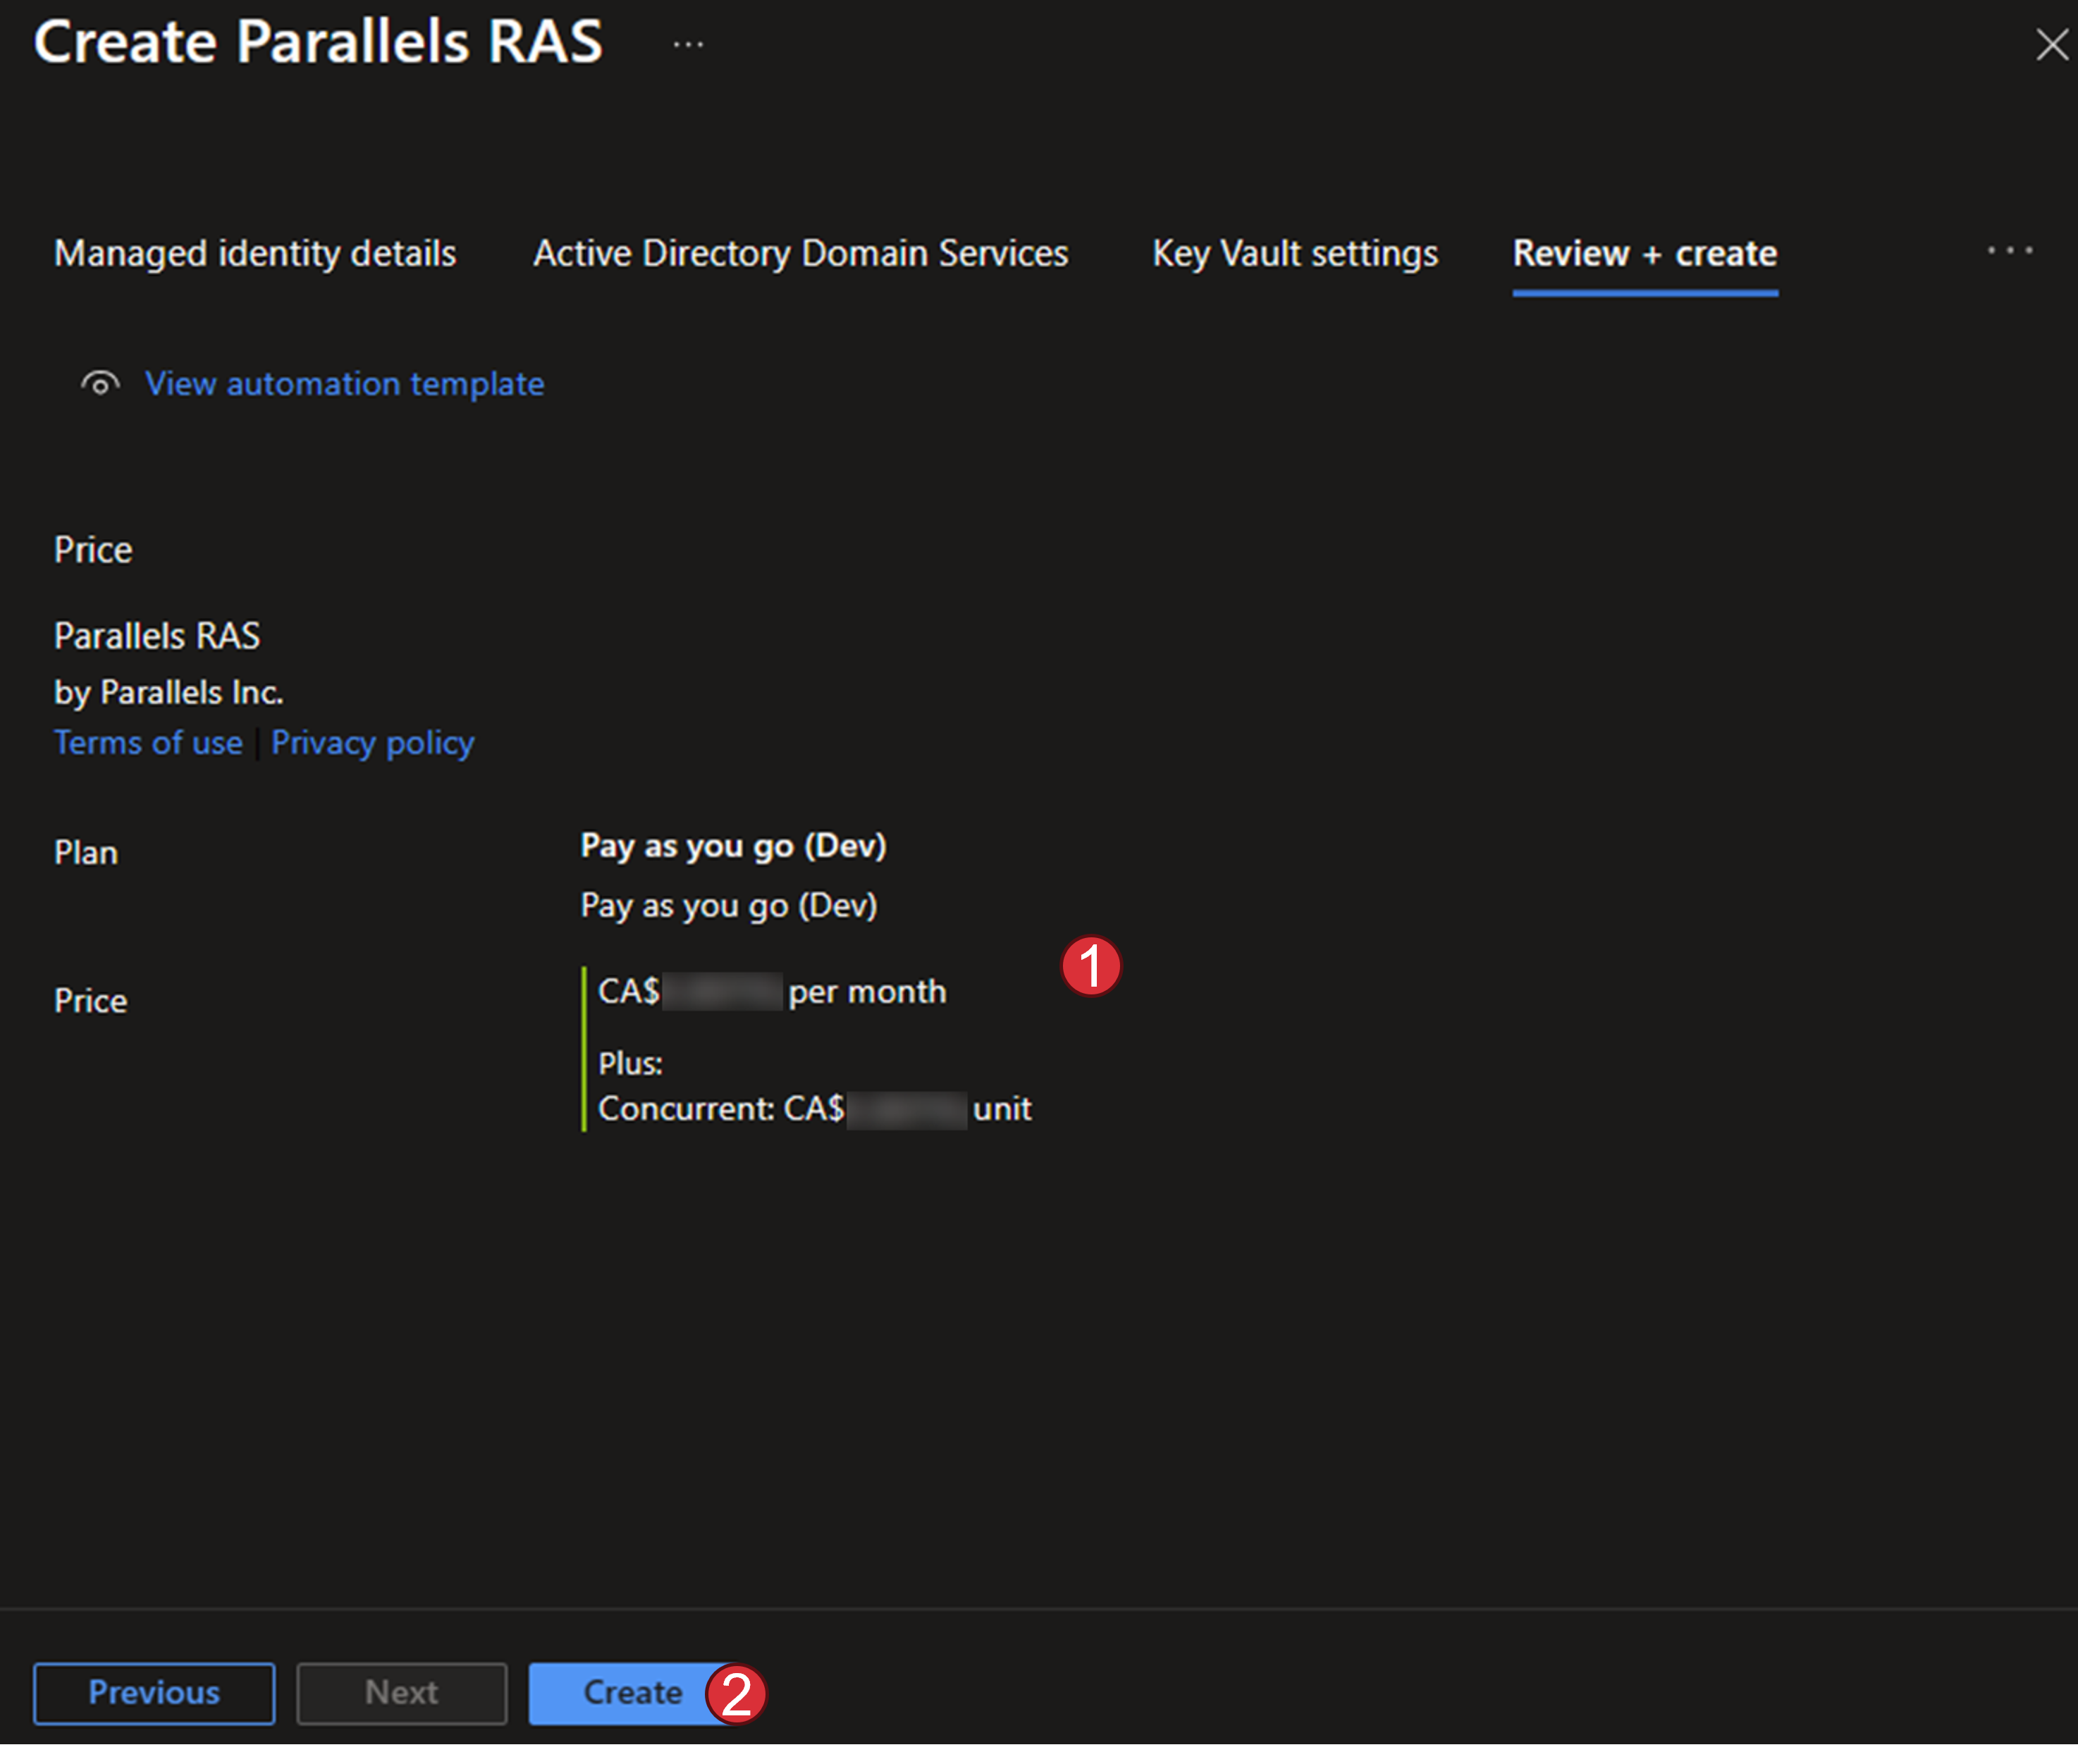
Task: Expand the overflow tabs ellipsis
Action: (2009, 251)
